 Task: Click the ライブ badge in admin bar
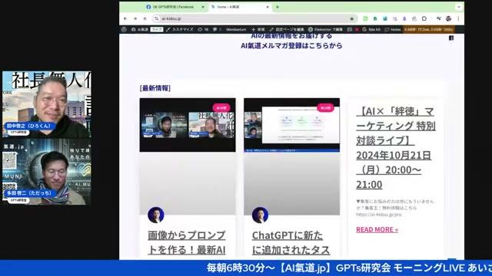click(157, 29)
